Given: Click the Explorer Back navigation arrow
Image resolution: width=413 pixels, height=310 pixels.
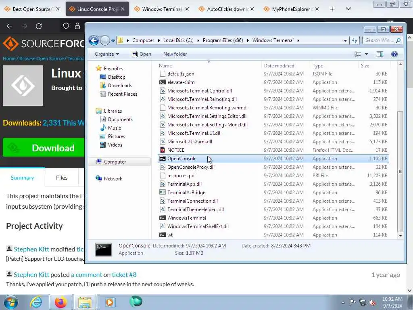Looking at the screenshot, I should click(x=94, y=41).
